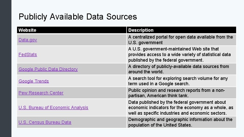Select the 'economic indicators for the economy' description cell
Viewport: 244px width, 137px height.
tap(180, 108)
